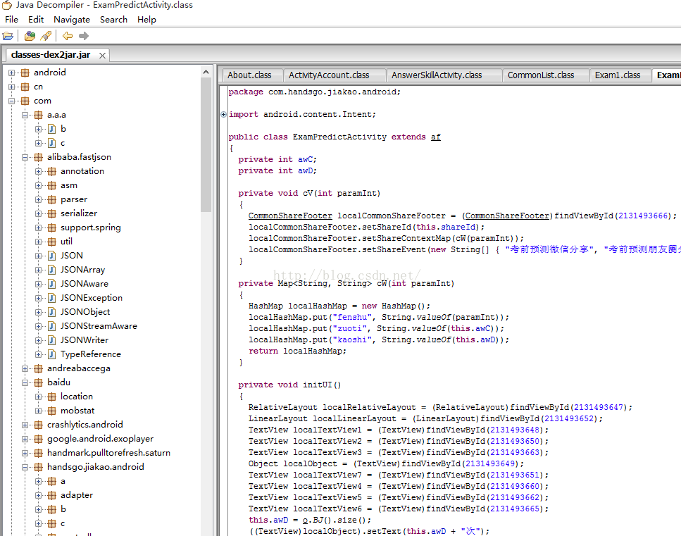Follow the first CommonShareFooter type link

tap(290, 216)
